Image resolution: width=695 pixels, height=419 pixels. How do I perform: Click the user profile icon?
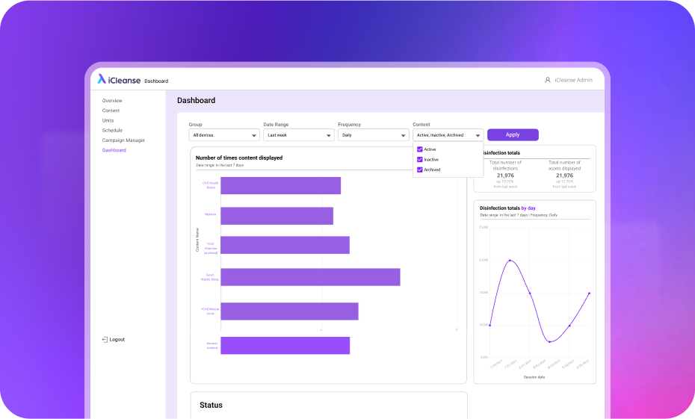click(548, 80)
